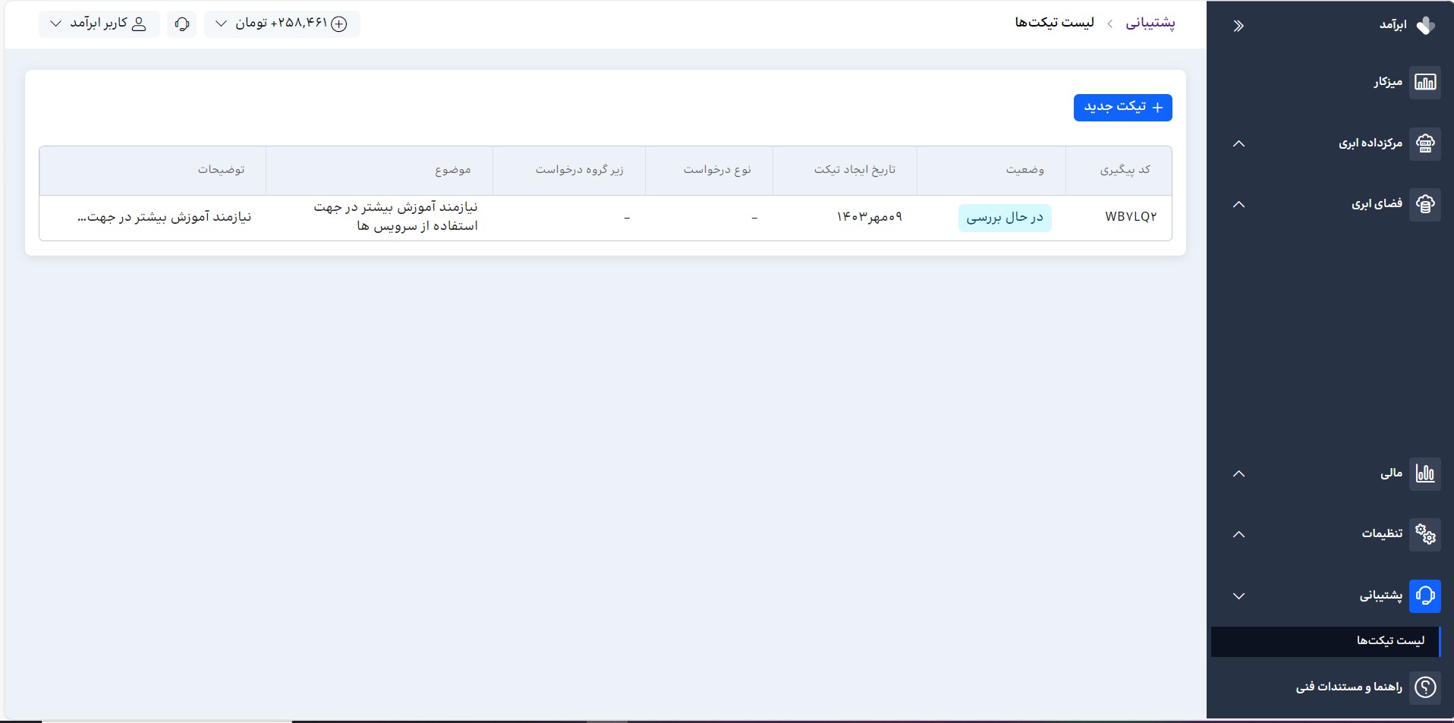The width and height of the screenshot is (1454, 723).
Task: Select مرکزداده ابری menu label
Action: coord(1371,143)
